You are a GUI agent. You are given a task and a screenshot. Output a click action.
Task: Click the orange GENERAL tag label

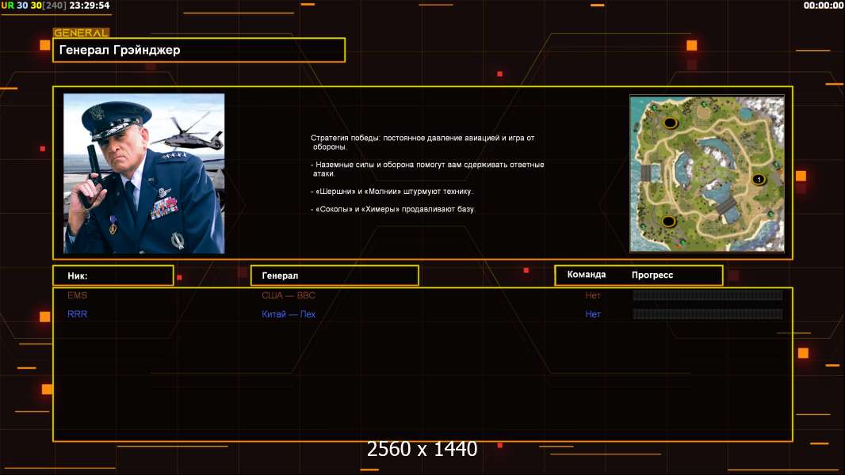[81, 33]
